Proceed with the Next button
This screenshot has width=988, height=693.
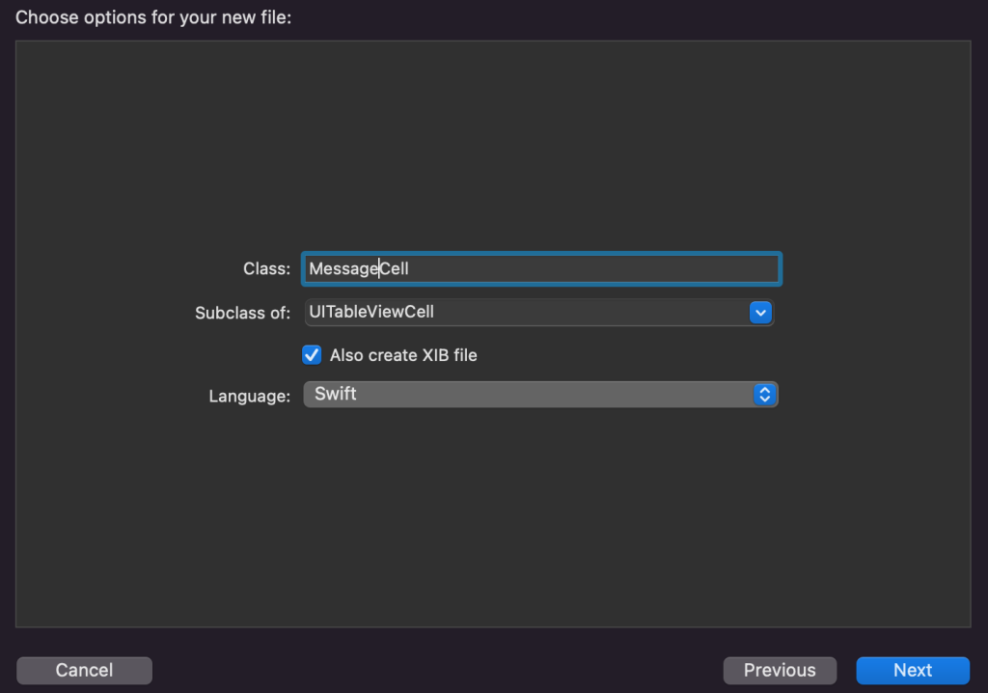(x=912, y=670)
